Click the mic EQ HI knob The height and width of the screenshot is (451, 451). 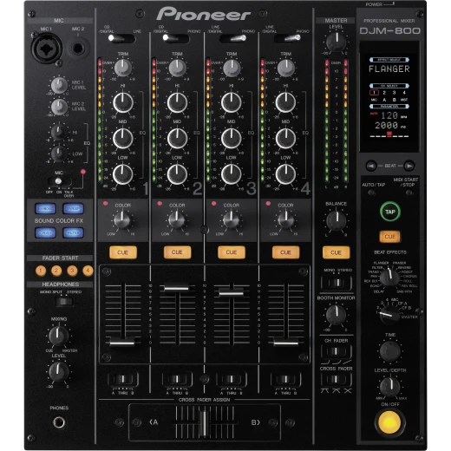(x=59, y=133)
